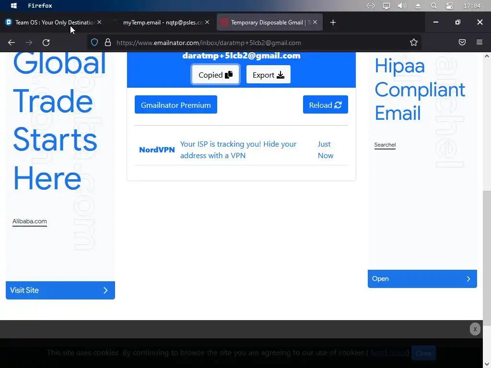Open the cookie notice Read more link
Screen dimensions: 491x368
click(388, 353)
